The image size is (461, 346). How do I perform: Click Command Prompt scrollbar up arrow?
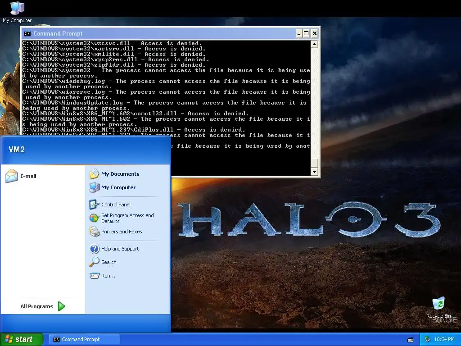[314, 45]
